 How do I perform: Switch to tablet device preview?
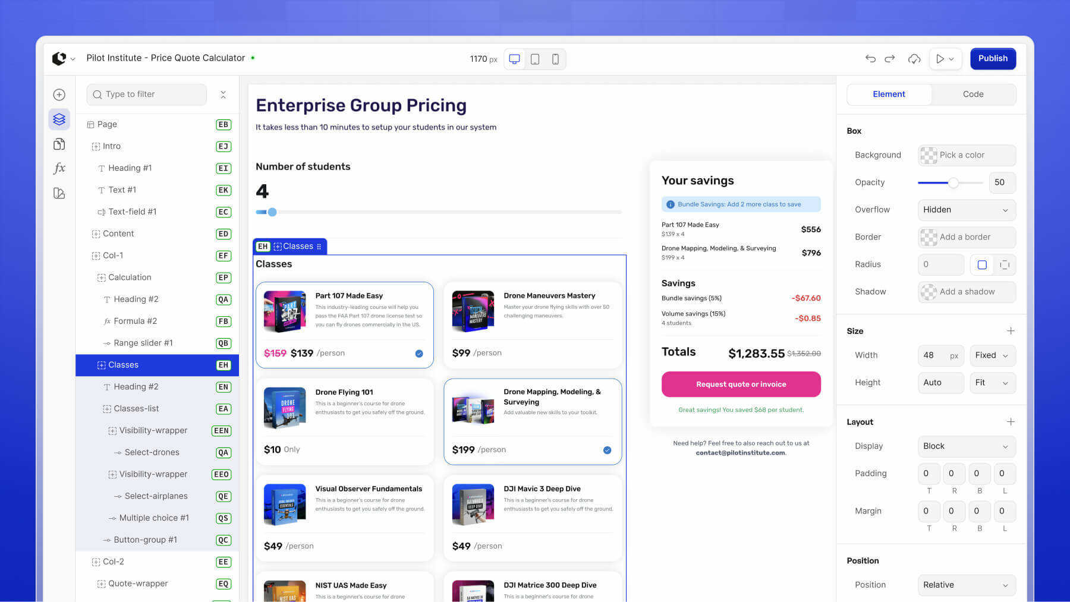coord(535,59)
